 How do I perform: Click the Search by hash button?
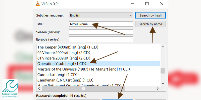(x=150, y=15)
